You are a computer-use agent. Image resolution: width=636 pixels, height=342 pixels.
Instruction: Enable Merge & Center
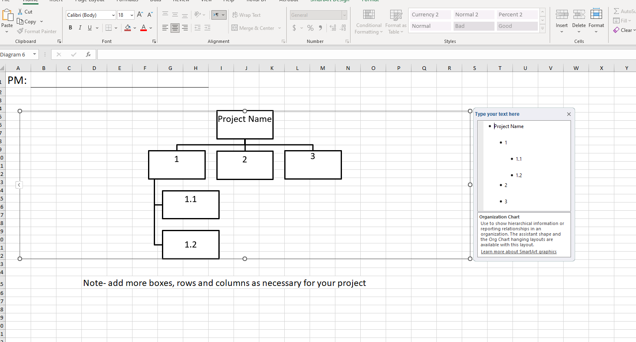coord(254,28)
